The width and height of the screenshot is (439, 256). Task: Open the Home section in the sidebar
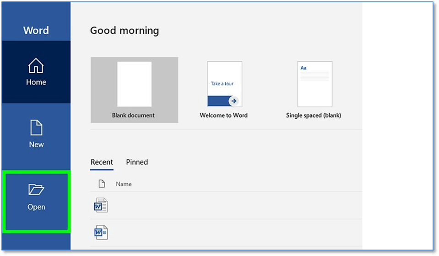(36, 72)
